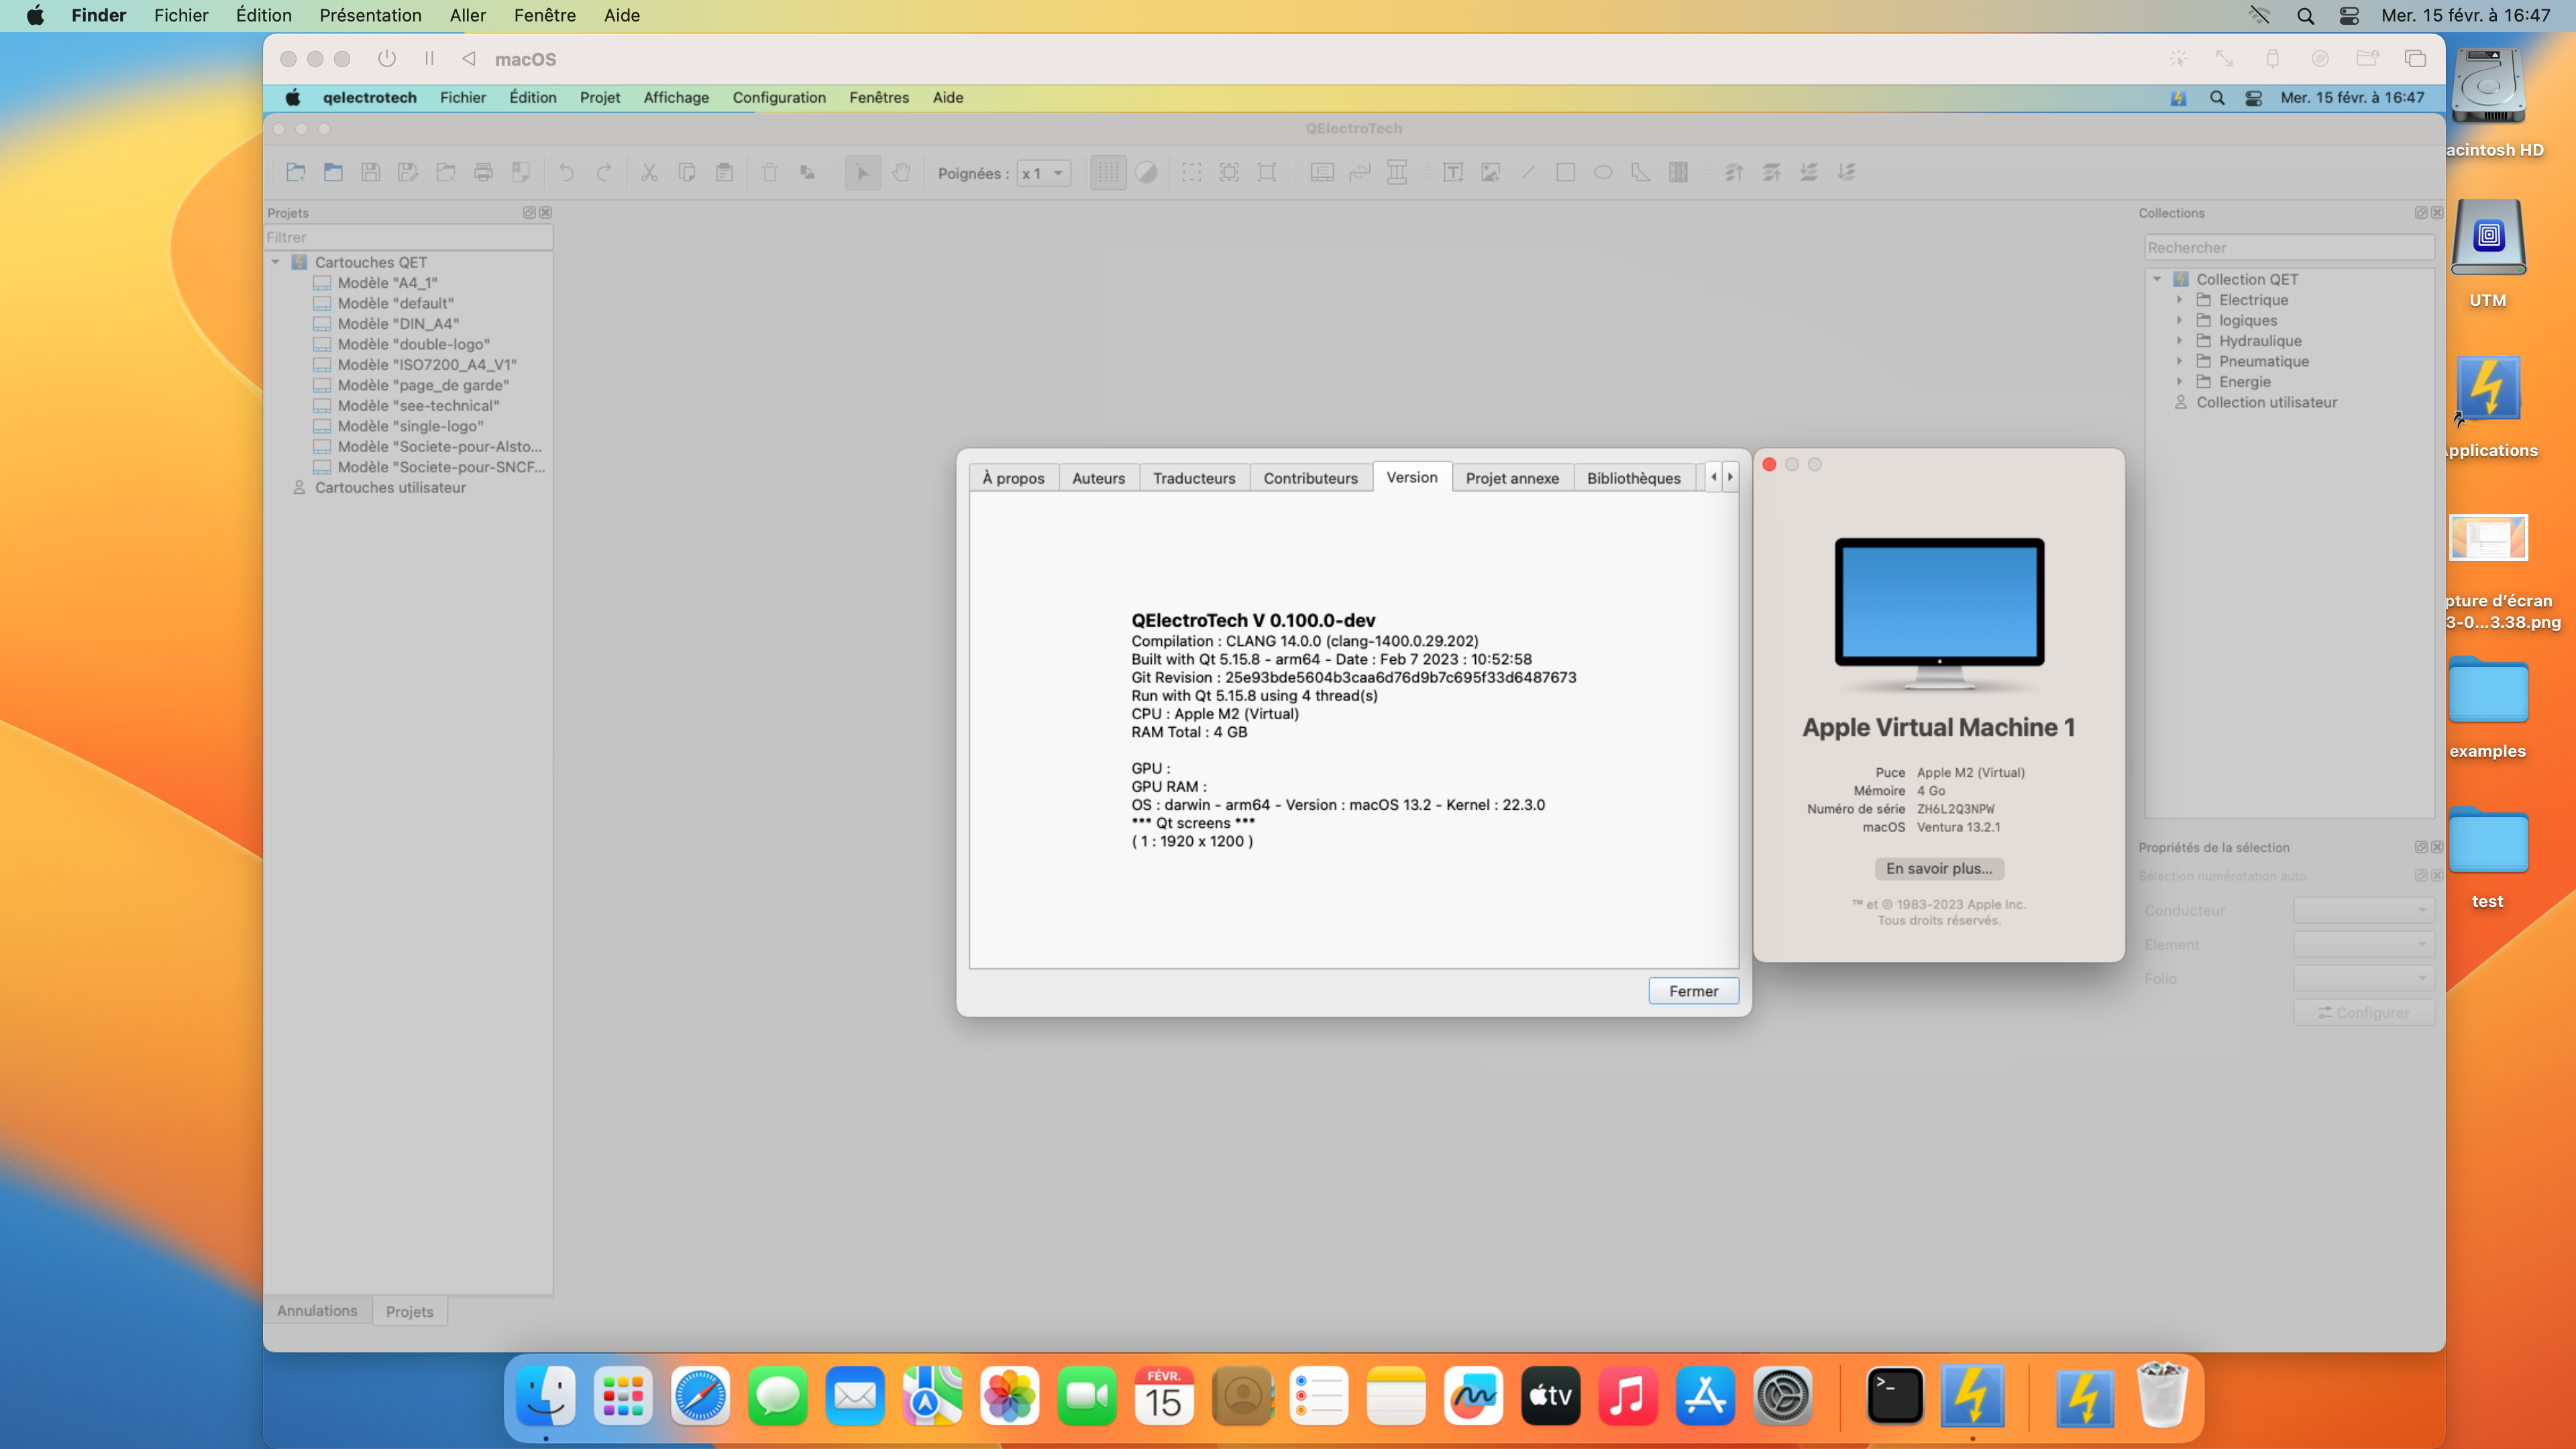Click the Select All dashed-square icon
The width and height of the screenshot is (2576, 1449).
click(x=1191, y=172)
